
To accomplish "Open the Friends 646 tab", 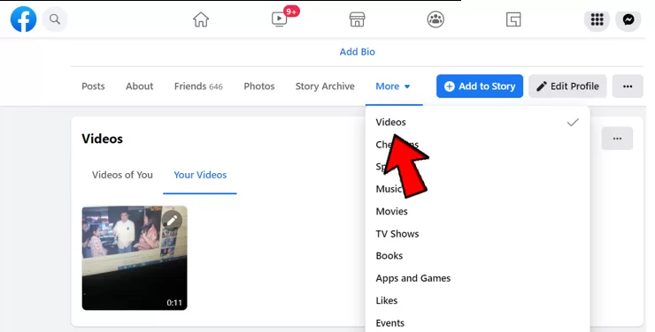I will 198,87.
